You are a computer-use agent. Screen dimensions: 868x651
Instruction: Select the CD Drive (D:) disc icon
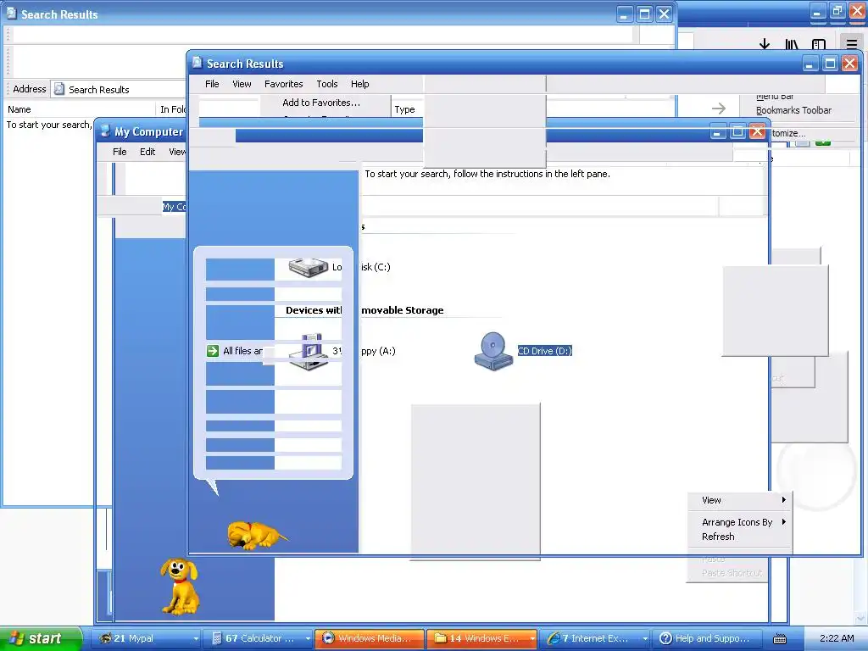[493, 351]
